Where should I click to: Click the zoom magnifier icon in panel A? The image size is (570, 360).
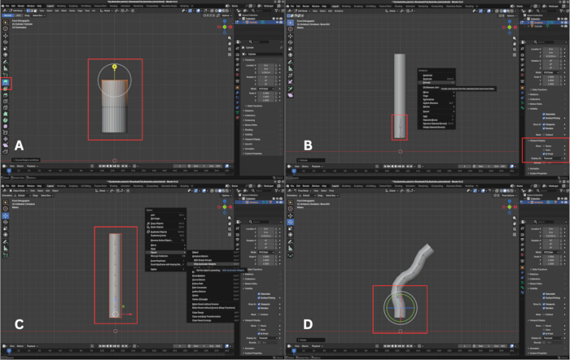click(230, 38)
